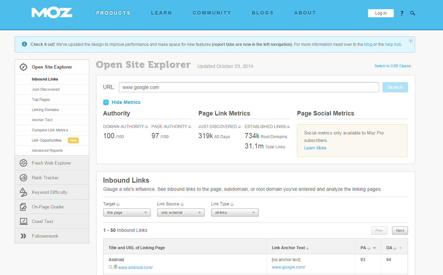Click page icon beside www.android.com link
The height and width of the screenshot is (275, 443).
coord(115,267)
